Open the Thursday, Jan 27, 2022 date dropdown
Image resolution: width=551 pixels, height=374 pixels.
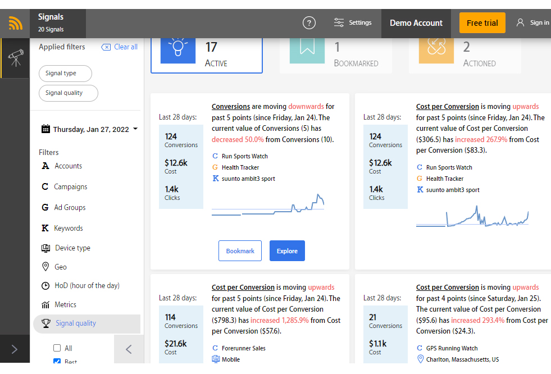point(90,129)
